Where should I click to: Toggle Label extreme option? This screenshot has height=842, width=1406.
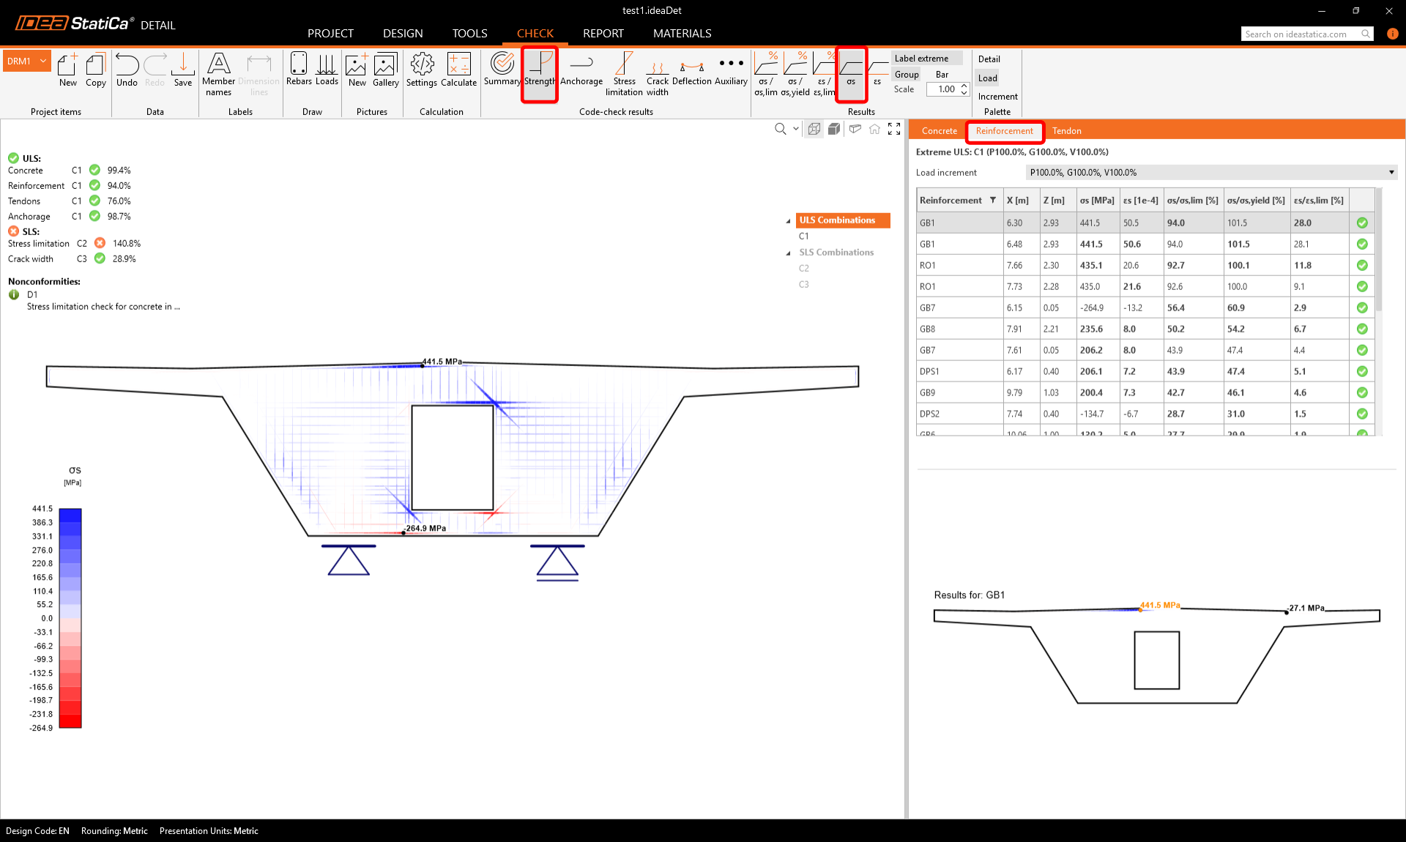pyautogui.click(x=922, y=59)
